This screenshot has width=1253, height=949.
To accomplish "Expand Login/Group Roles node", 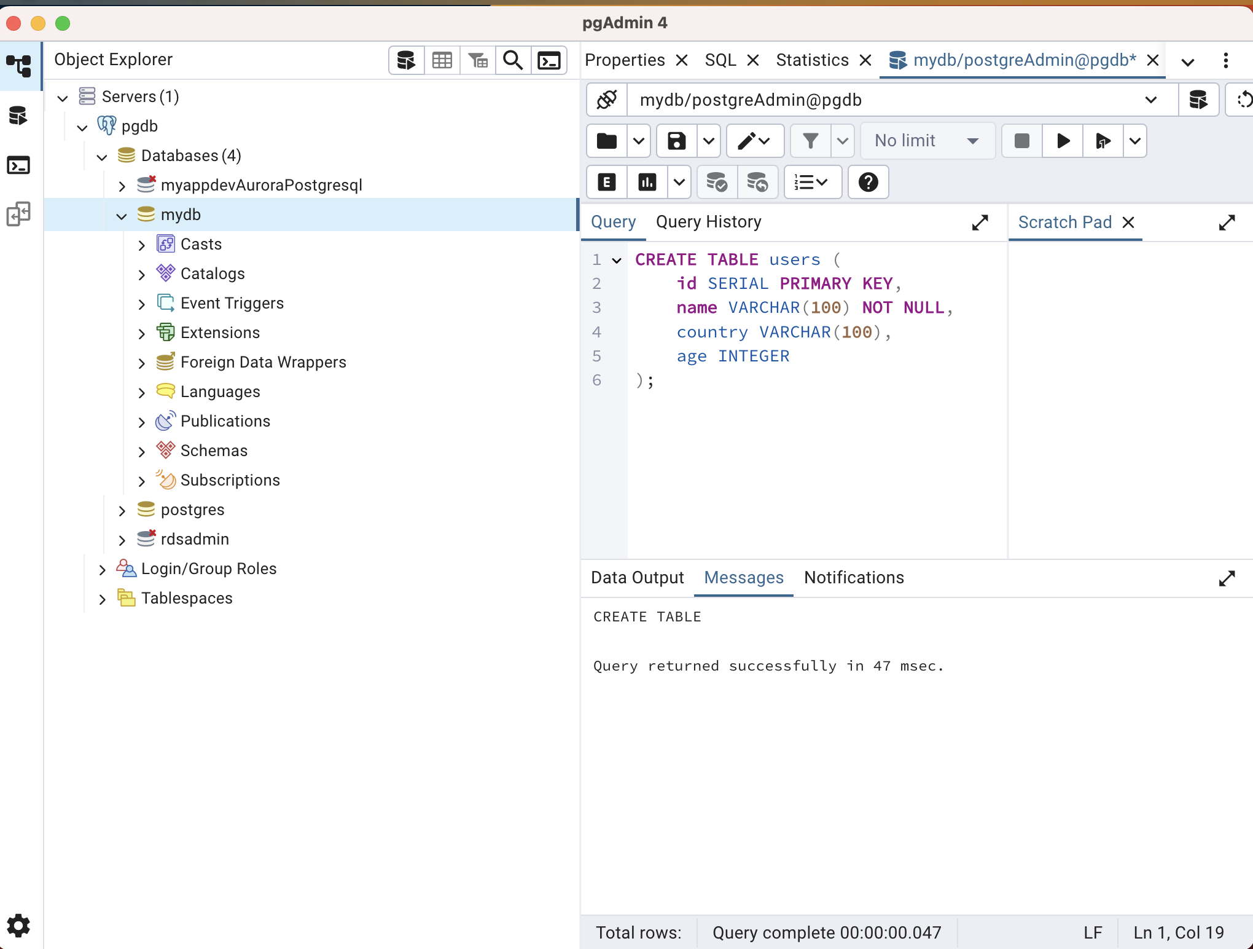I will (x=102, y=569).
